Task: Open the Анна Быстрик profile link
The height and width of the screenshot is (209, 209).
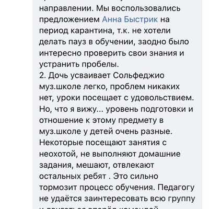Action: (130, 19)
